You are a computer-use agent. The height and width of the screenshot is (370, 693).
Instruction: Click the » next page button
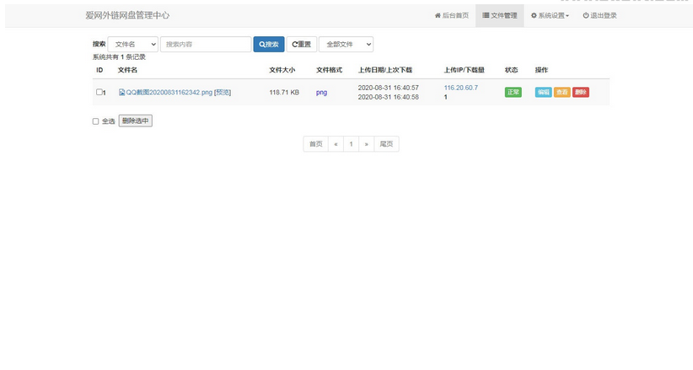[367, 144]
